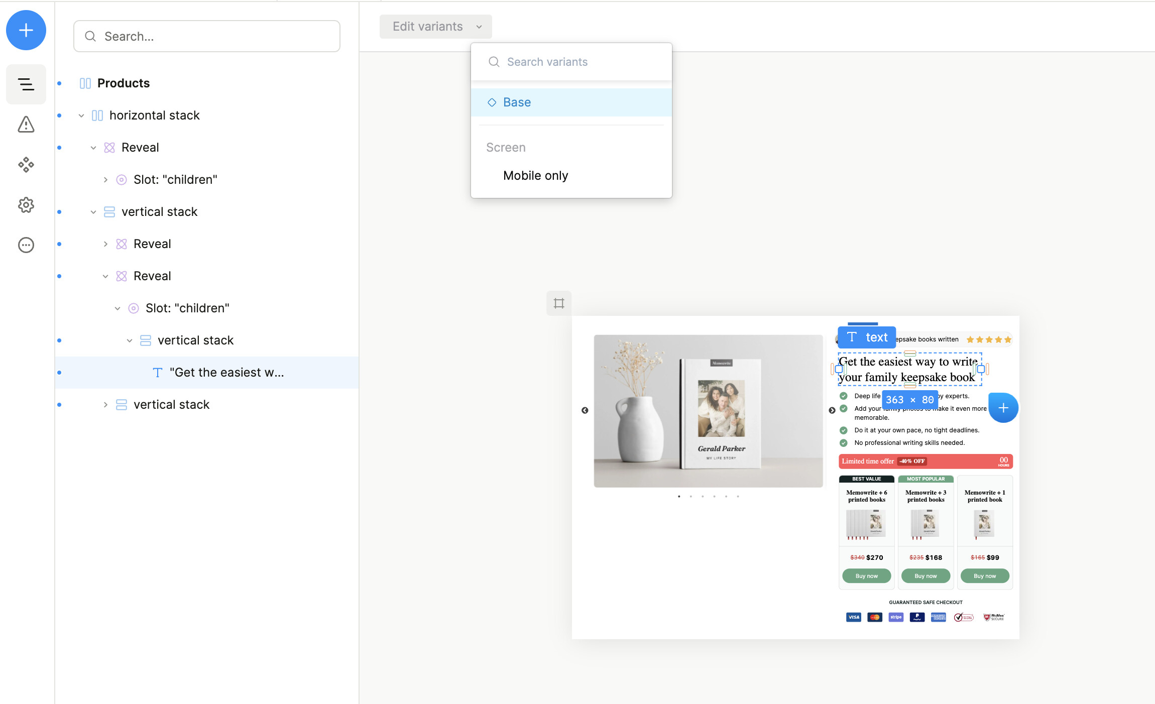Click the Buy now button for $270 plan
The image size is (1155, 704).
(x=866, y=576)
